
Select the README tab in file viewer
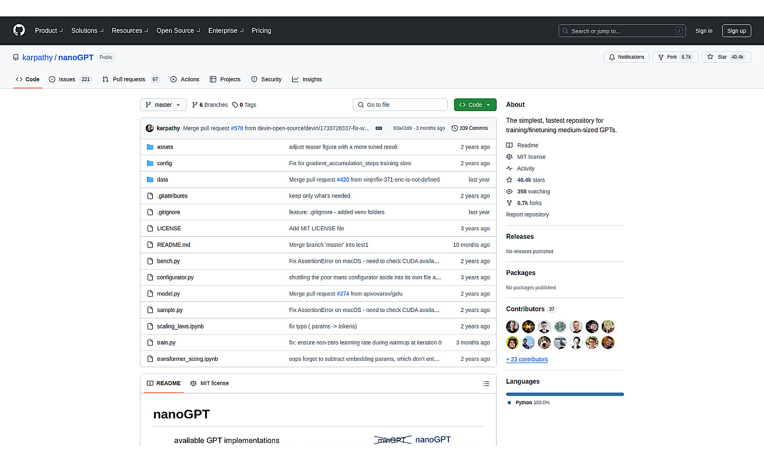pyautogui.click(x=164, y=384)
